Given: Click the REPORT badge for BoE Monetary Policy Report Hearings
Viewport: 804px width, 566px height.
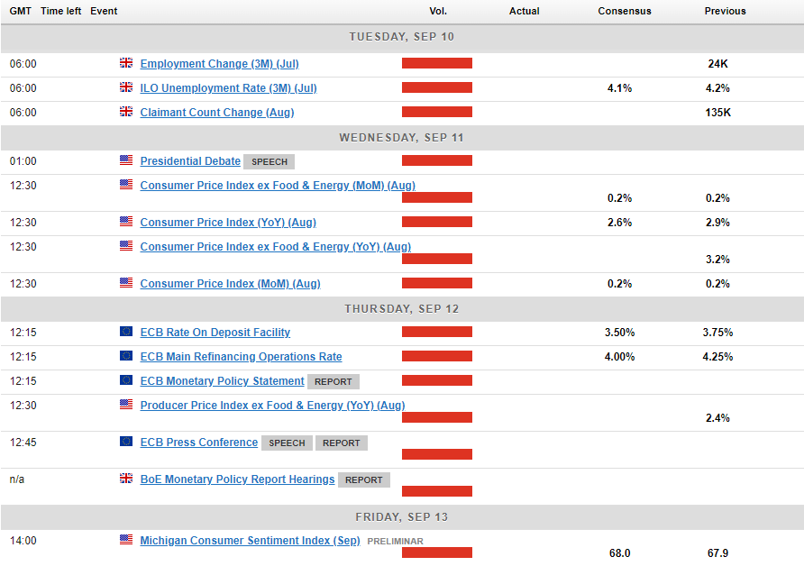Looking at the screenshot, I should pyautogui.click(x=364, y=480).
